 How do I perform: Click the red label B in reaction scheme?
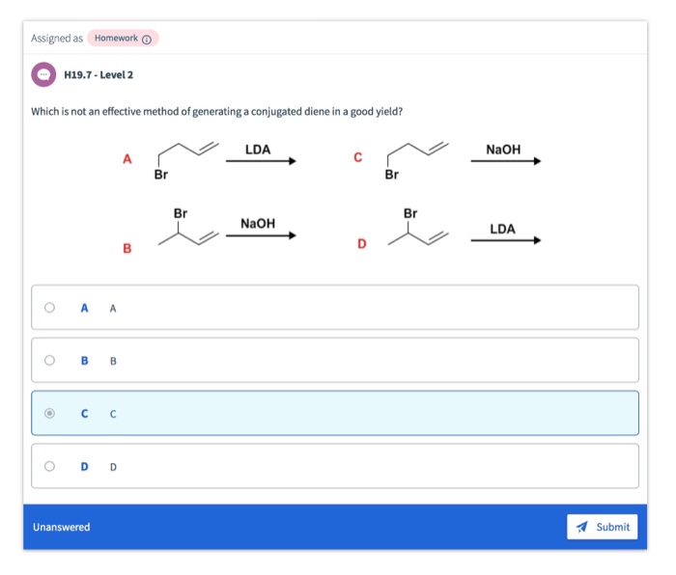127,249
